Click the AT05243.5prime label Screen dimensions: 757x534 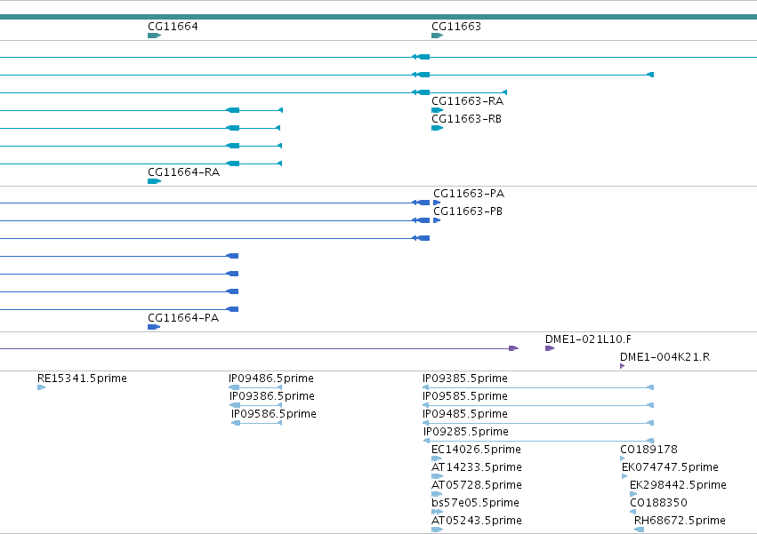(477, 521)
